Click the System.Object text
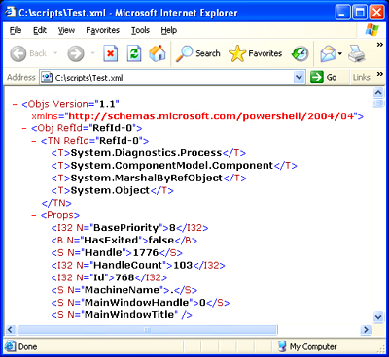This screenshot has height=357, width=389. coord(110,190)
